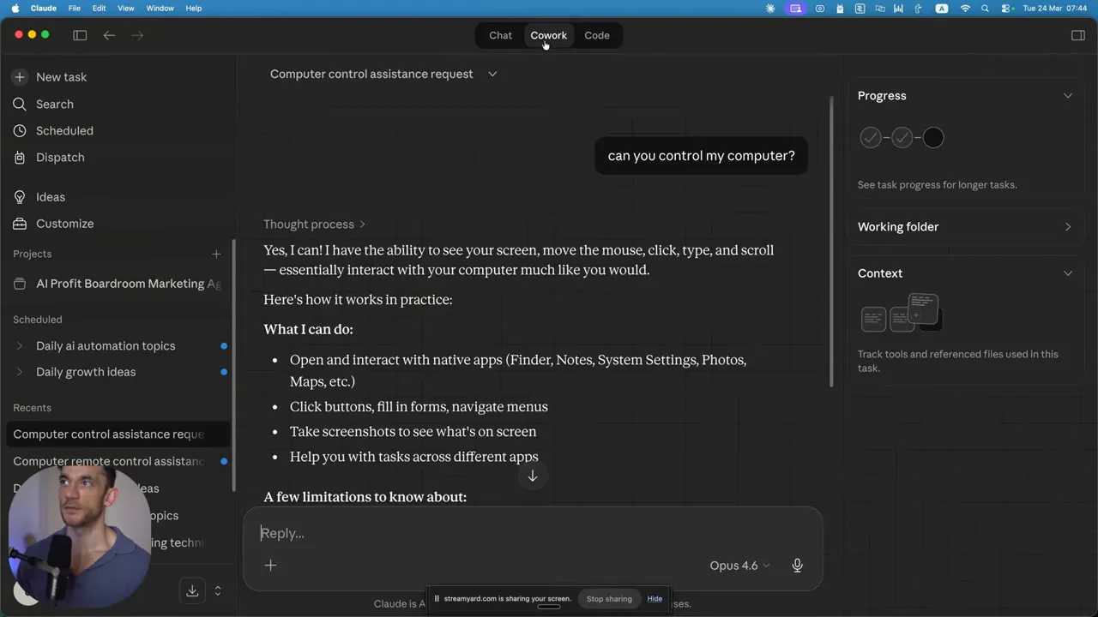Viewport: 1098px width, 617px height.
Task: Open the Context files thumbnail
Action: click(x=901, y=314)
